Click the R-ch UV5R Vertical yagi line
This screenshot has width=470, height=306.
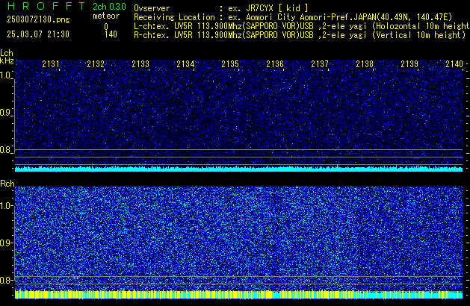point(300,35)
